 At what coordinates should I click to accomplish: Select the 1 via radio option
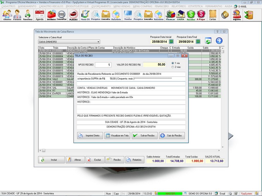click(173, 63)
